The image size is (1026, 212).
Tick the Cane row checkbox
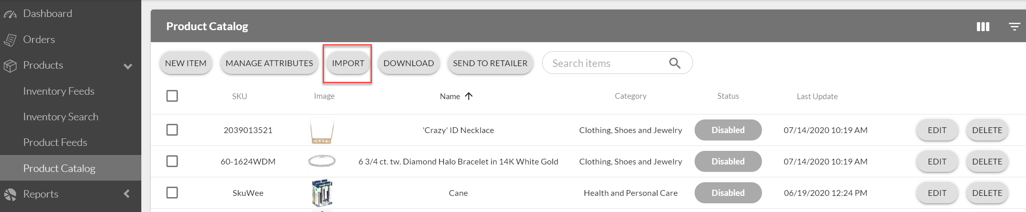click(172, 193)
